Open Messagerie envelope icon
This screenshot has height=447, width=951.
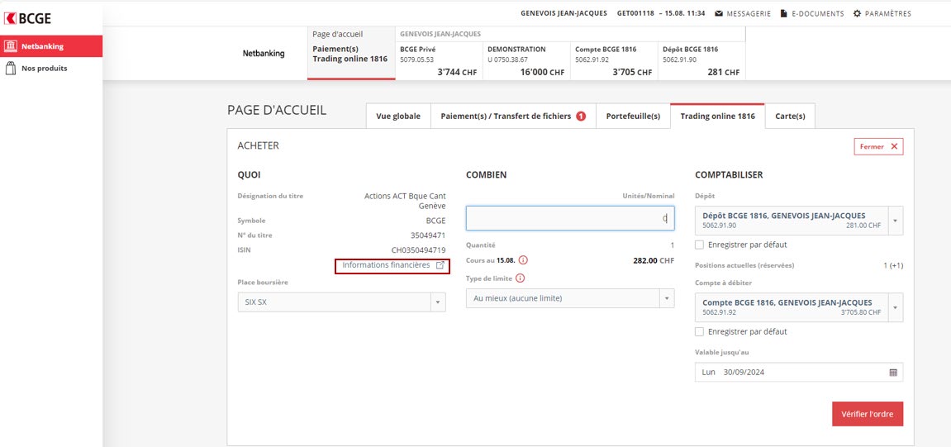click(x=719, y=13)
